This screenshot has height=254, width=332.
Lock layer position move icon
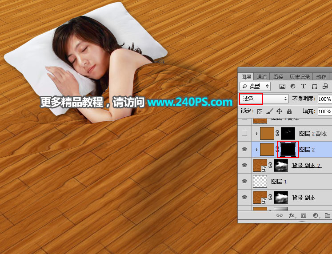(279, 111)
